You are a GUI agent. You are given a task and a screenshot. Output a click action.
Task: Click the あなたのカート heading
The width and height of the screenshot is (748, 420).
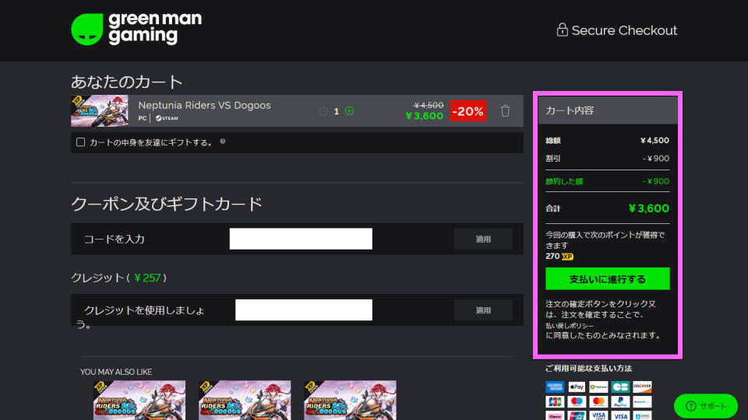tap(127, 82)
